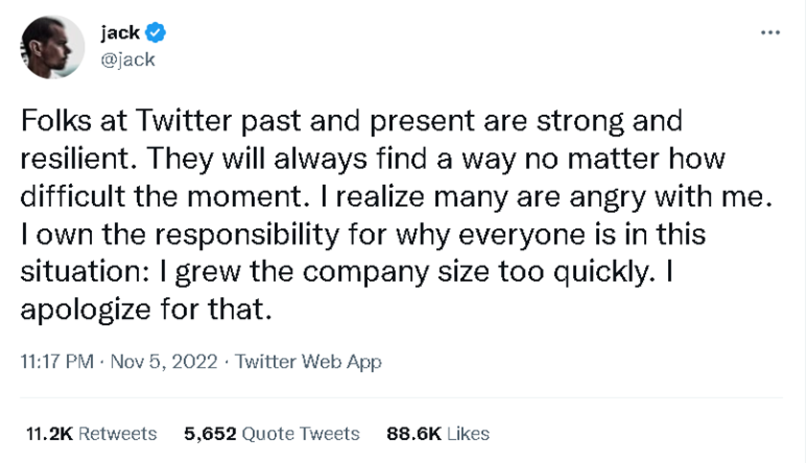Click the display name "jack"
The width and height of the screenshot is (806, 463).
119,34
